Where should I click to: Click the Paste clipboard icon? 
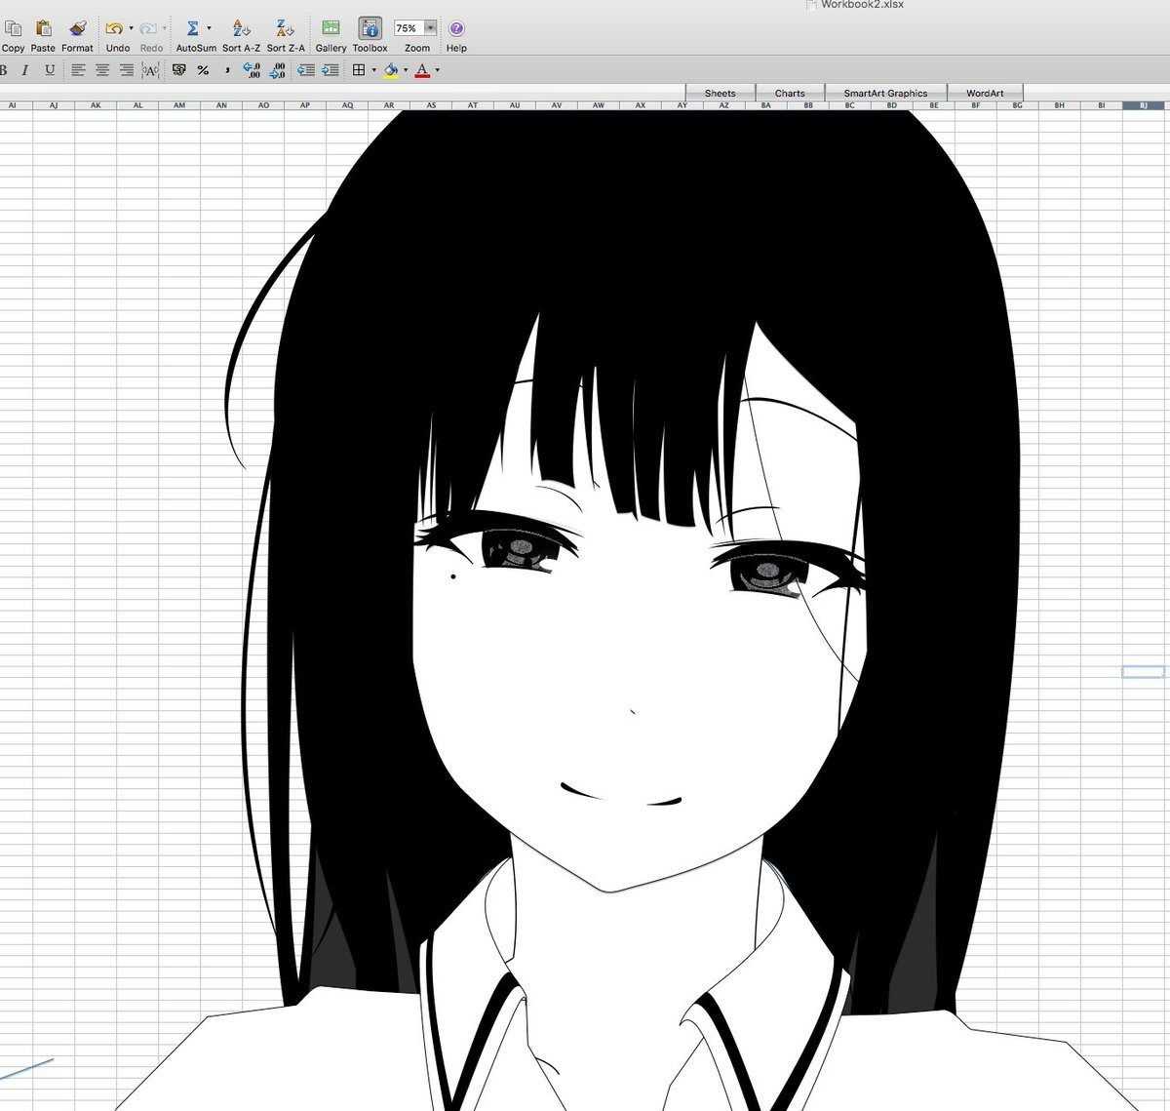pyautogui.click(x=43, y=28)
